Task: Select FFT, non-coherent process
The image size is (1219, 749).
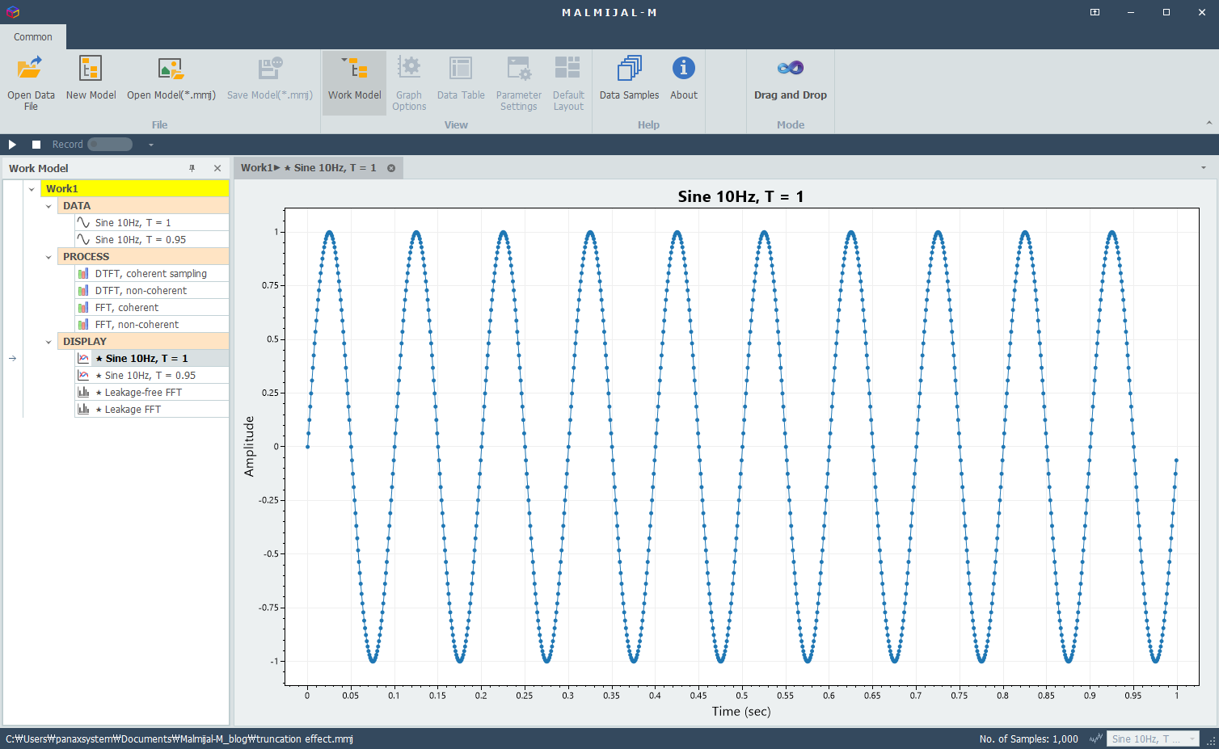Action: click(152, 325)
